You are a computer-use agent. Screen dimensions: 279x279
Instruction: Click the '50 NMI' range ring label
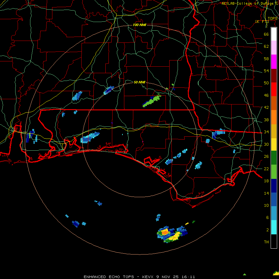(x=139, y=82)
